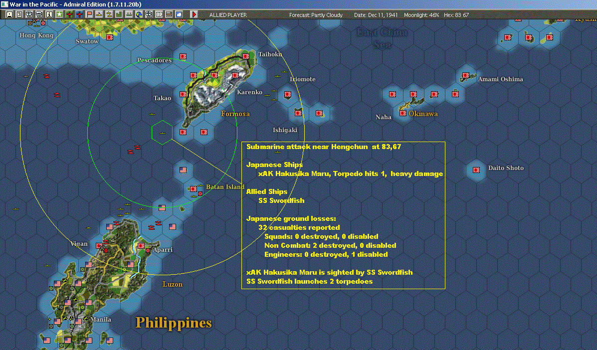This screenshot has height=350, width=597.
Task: Click the 'Formosa' island label
Action: [235, 113]
